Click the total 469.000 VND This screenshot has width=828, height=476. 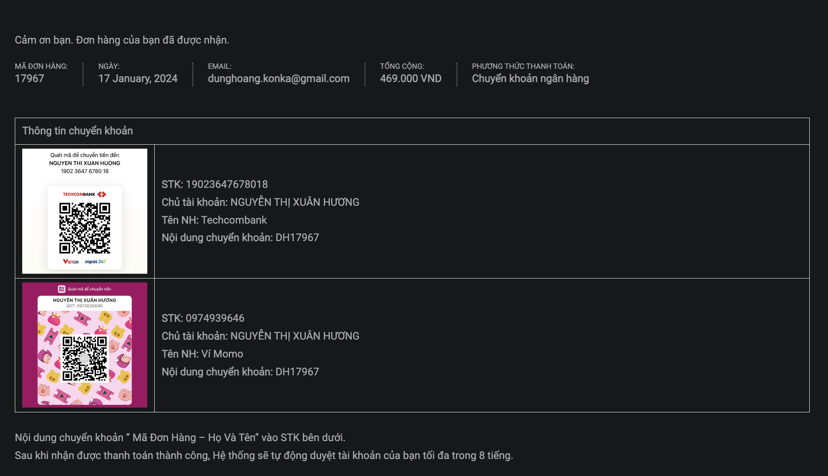point(411,78)
